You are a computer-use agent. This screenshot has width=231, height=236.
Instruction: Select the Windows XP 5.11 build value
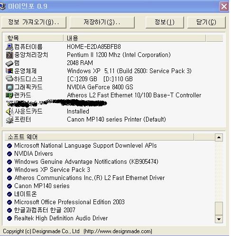pyautogui.click(x=129, y=71)
